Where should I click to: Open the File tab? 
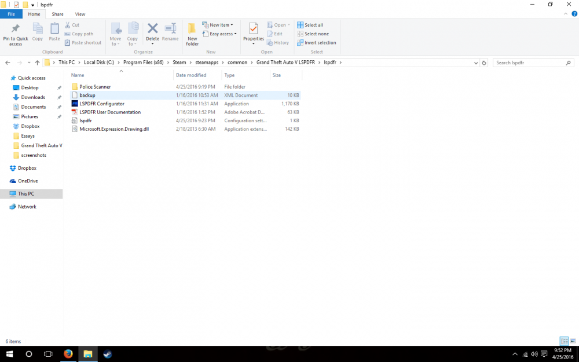[x=11, y=14]
